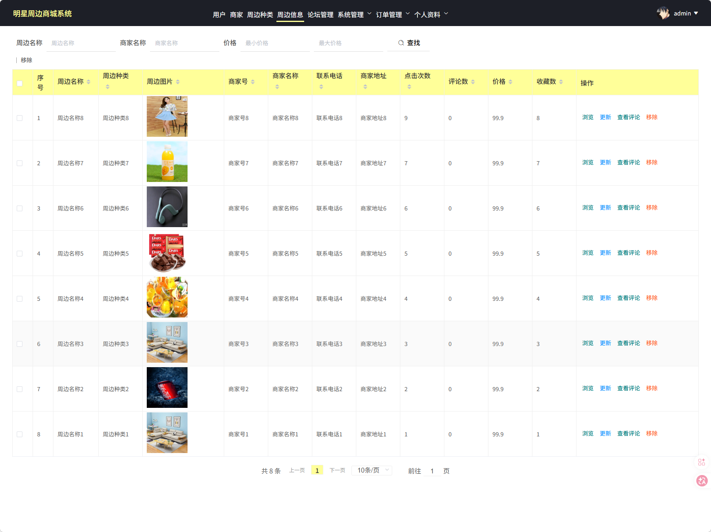Go to 下一页 next page
The height and width of the screenshot is (532, 711).
338,471
